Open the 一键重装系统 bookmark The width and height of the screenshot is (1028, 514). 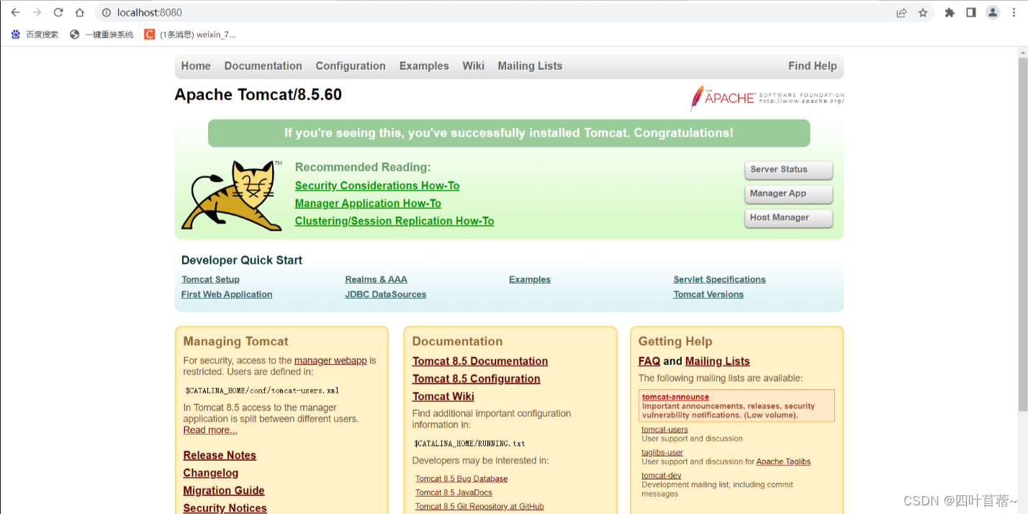click(102, 35)
